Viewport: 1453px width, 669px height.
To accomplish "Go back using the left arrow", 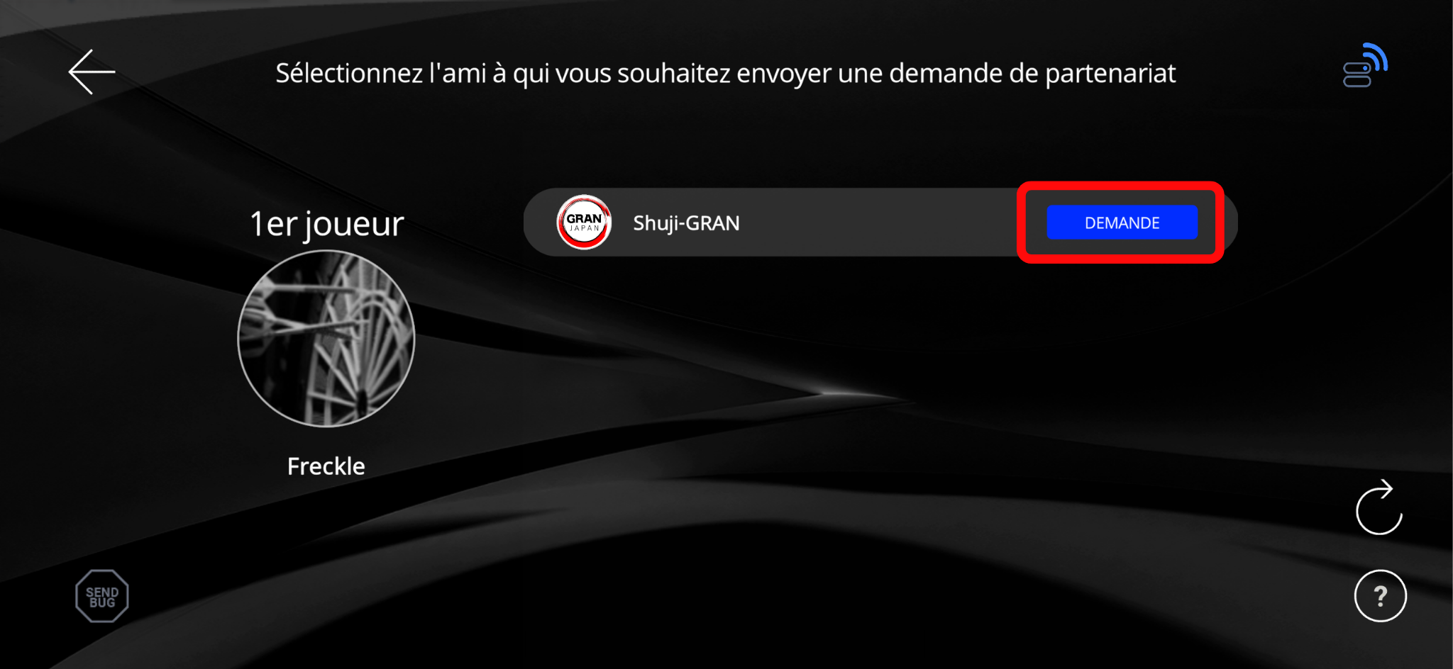I will (x=92, y=72).
